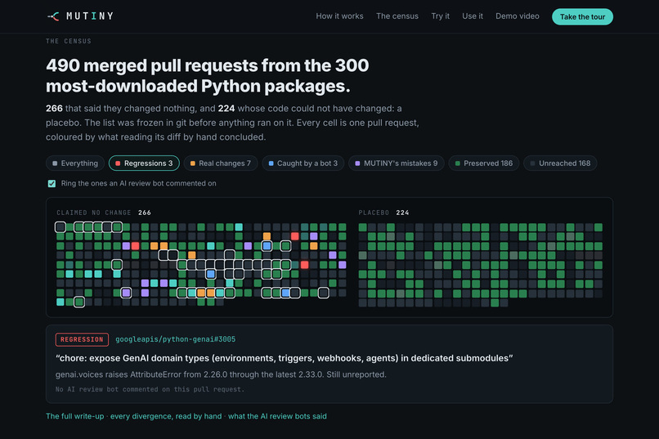Click the PLACEBO 224 label
659x439 pixels.
coord(383,213)
